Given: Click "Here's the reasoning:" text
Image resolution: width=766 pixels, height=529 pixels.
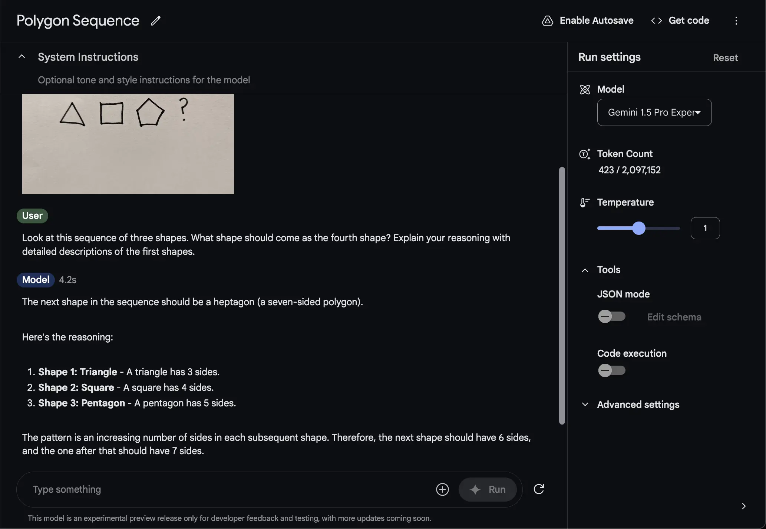Looking at the screenshot, I should coord(67,337).
